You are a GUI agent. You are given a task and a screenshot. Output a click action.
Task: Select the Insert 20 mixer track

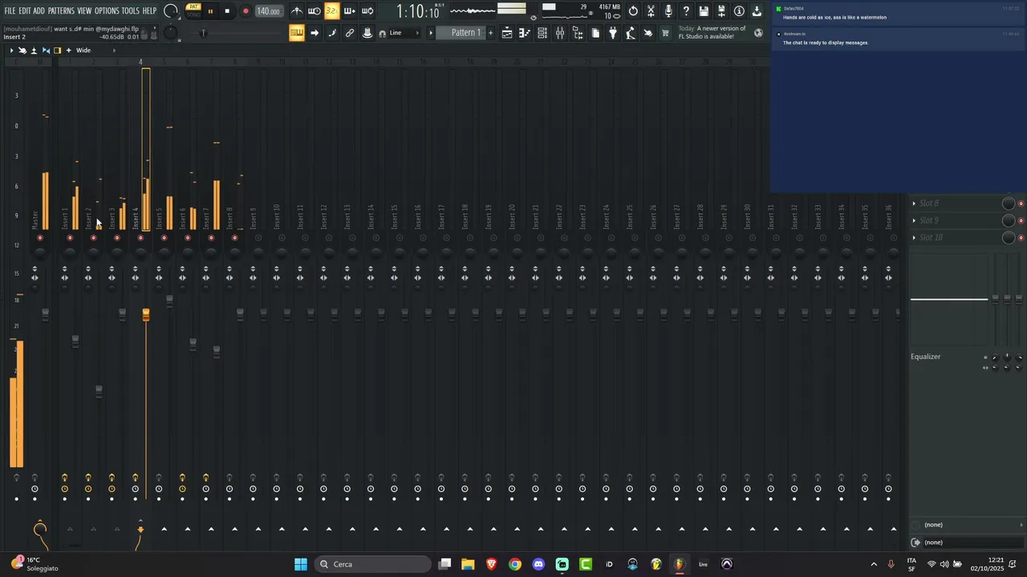511,218
